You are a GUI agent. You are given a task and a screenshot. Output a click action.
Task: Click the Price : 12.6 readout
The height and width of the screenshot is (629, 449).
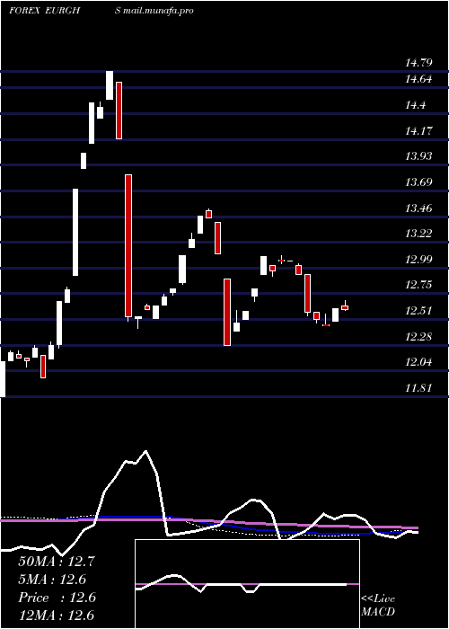point(57,598)
